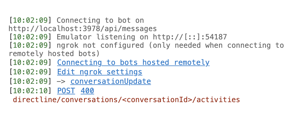Click the timestamp beside Connecting to bots hosted remotely

pyautogui.click(x=30, y=62)
